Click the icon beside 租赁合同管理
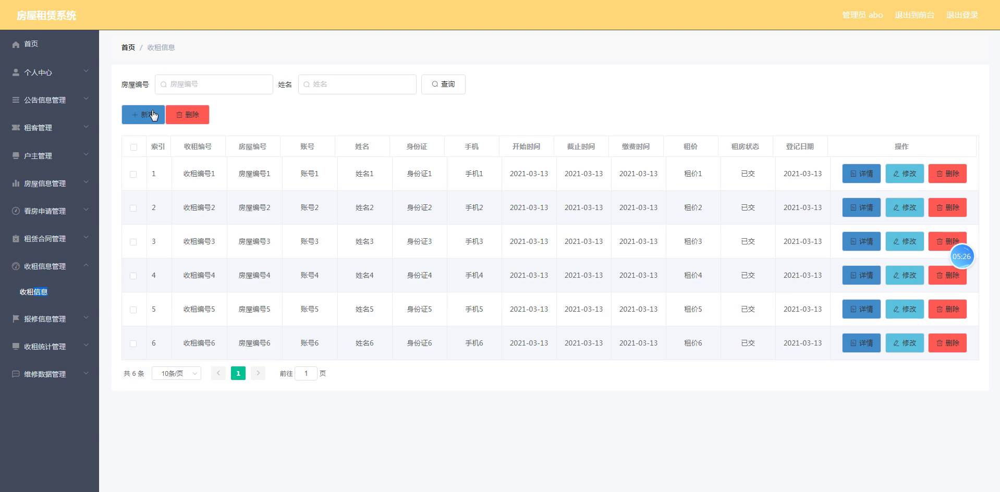Image resolution: width=1000 pixels, height=492 pixels. 16,239
